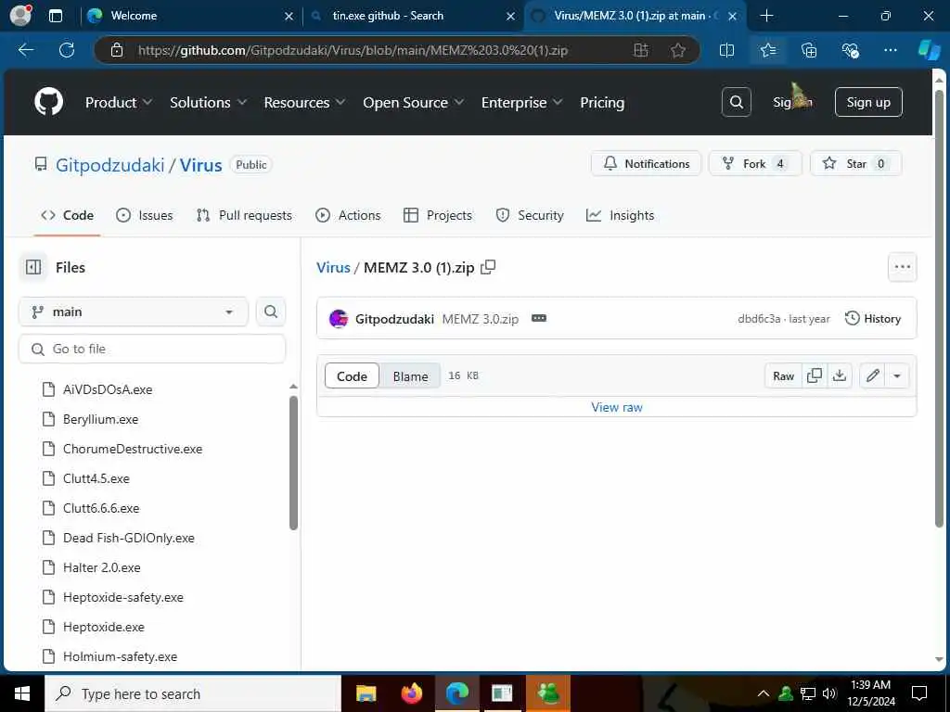This screenshot has width=950, height=712.
Task: Open the commit message ellipsis expander
Action: 539,319
